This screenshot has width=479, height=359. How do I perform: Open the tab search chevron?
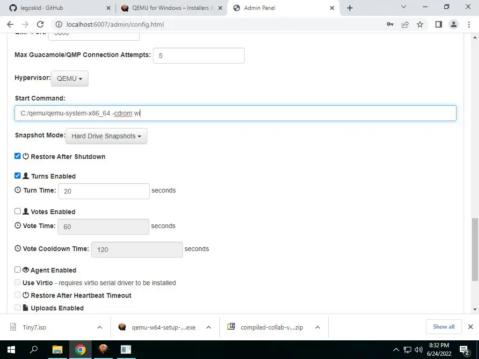pyautogui.click(x=404, y=7)
